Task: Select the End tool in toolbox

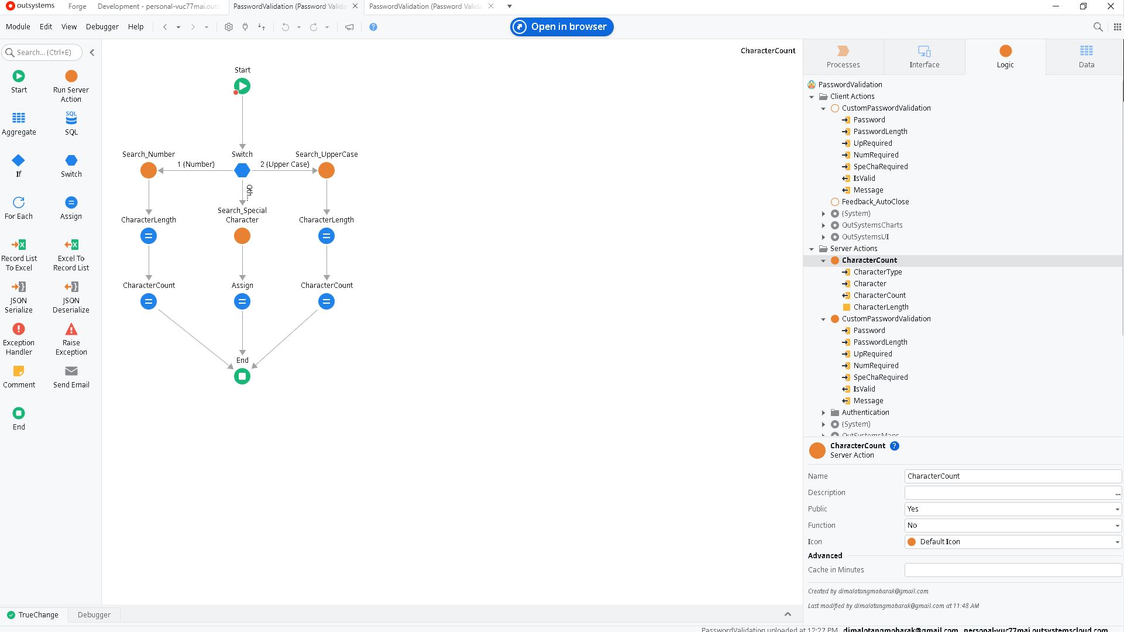Action: [x=19, y=418]
